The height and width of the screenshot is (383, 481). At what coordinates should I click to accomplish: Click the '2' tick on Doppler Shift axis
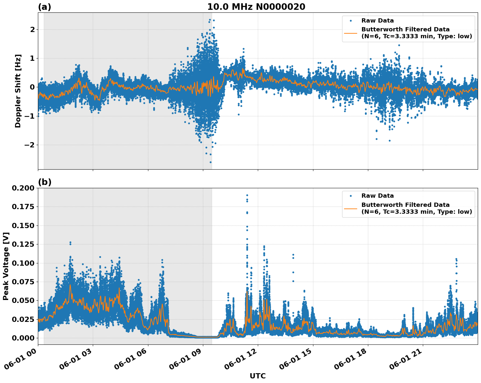tap(33, 29)
